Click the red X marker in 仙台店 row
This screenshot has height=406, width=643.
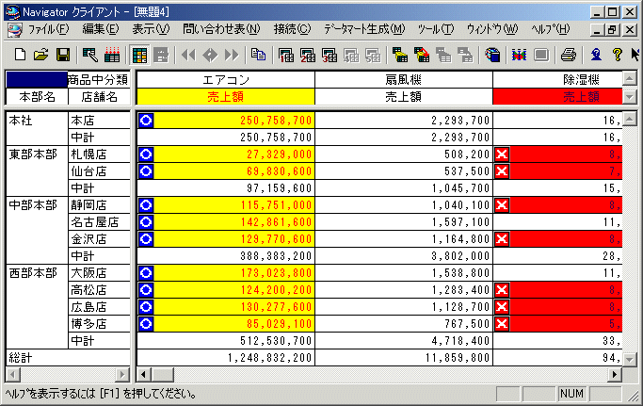(502, 171)
